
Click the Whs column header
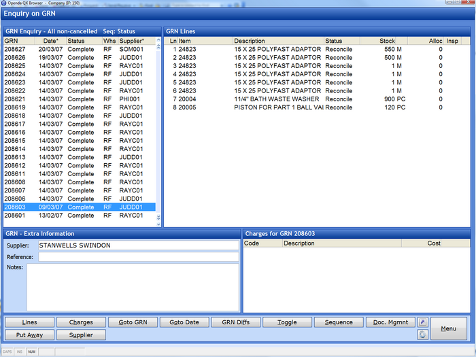[x=110, y=41]
